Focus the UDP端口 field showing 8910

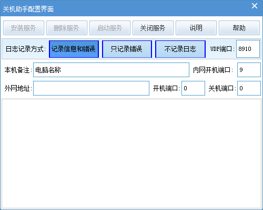point(248,49)
